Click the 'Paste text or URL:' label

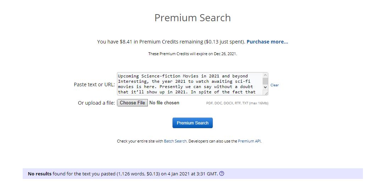[94, 85]
